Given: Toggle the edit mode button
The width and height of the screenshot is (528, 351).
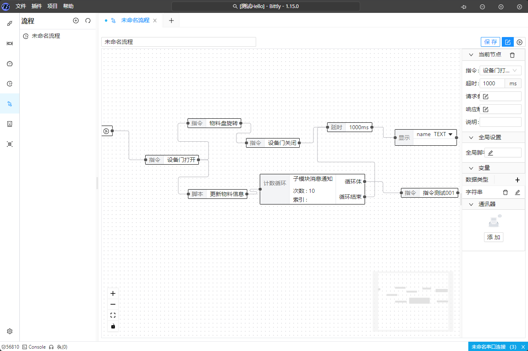Looking at the screenshot, I should (508, 42).
